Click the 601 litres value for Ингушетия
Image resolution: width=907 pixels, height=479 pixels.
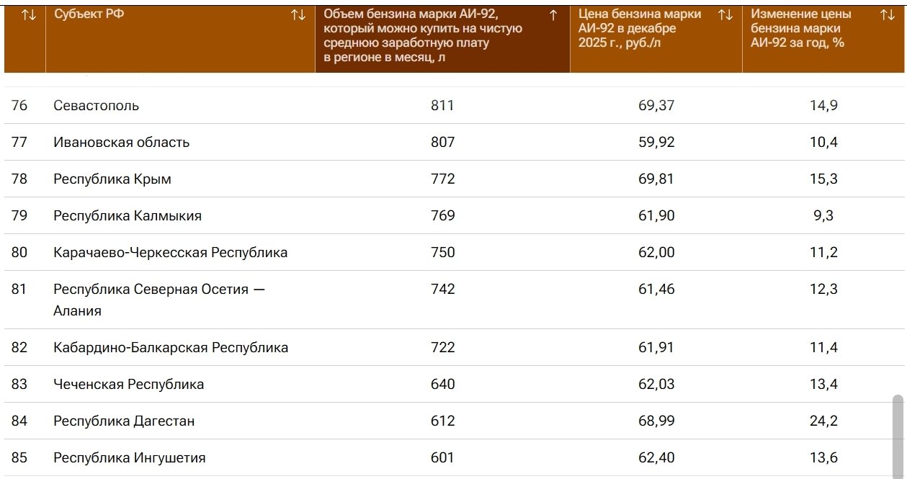click(x=443, y=458)
